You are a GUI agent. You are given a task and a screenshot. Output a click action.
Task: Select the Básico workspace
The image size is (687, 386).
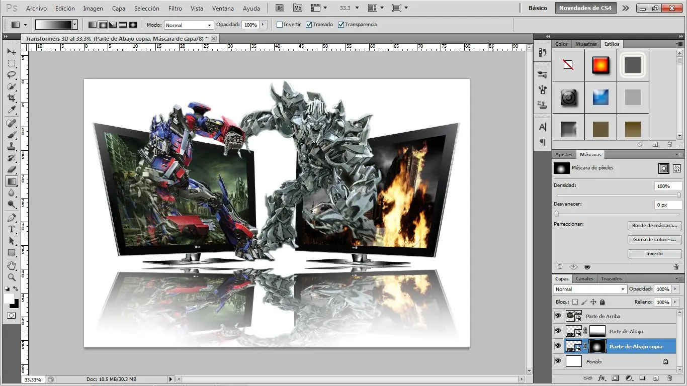(538, 8)
